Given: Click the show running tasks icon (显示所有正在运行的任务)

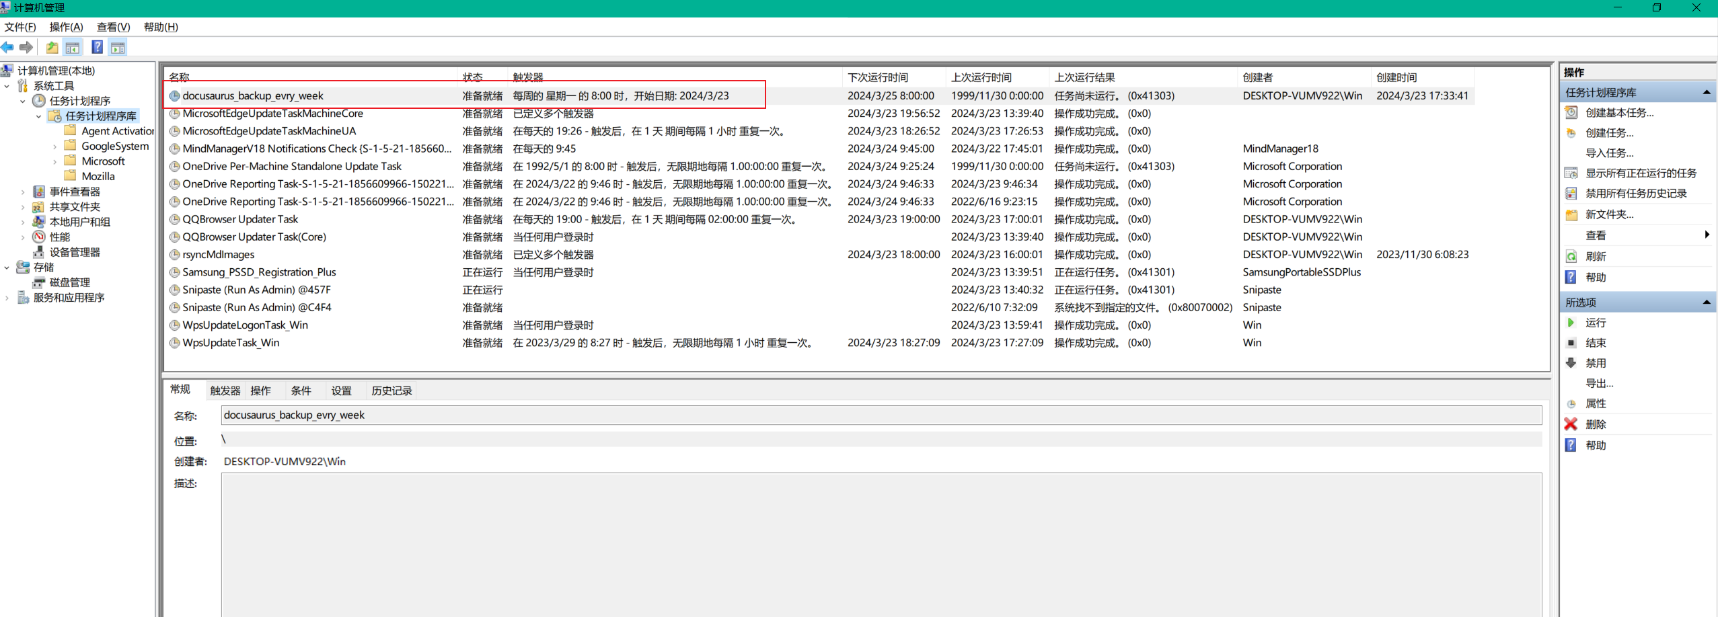Looking at the screenshot, I should pyautogui.click(x=1571, y=173).
